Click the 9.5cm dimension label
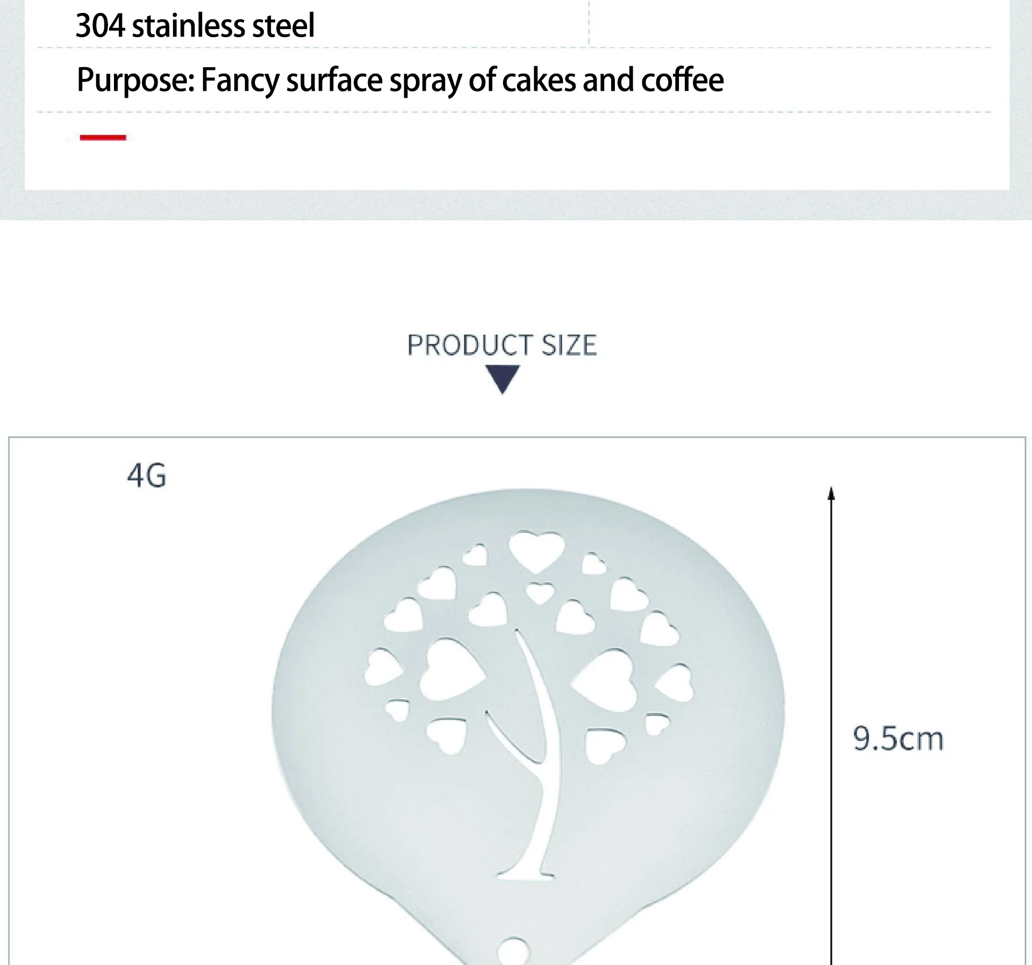Screen dimensions: 1032x965 pos(898,739)
